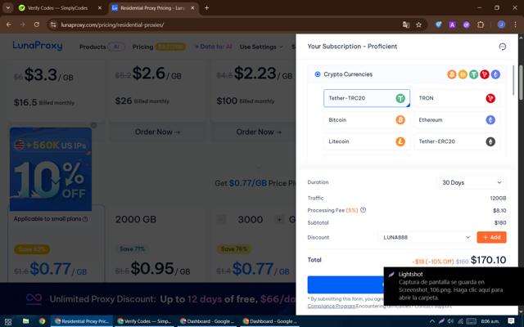Expand the Use Settings menu
The height and width of the screenshot is (327, 524).
click(x=261, y=47)
